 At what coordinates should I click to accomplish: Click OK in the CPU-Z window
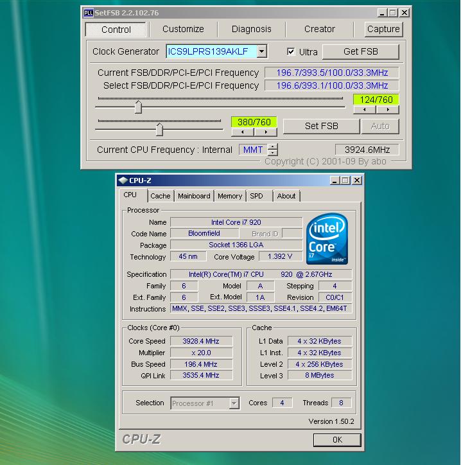point(337,439)
